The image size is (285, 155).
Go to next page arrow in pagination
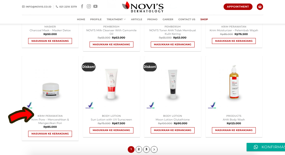pyautogui.click(x=154, y=149)
